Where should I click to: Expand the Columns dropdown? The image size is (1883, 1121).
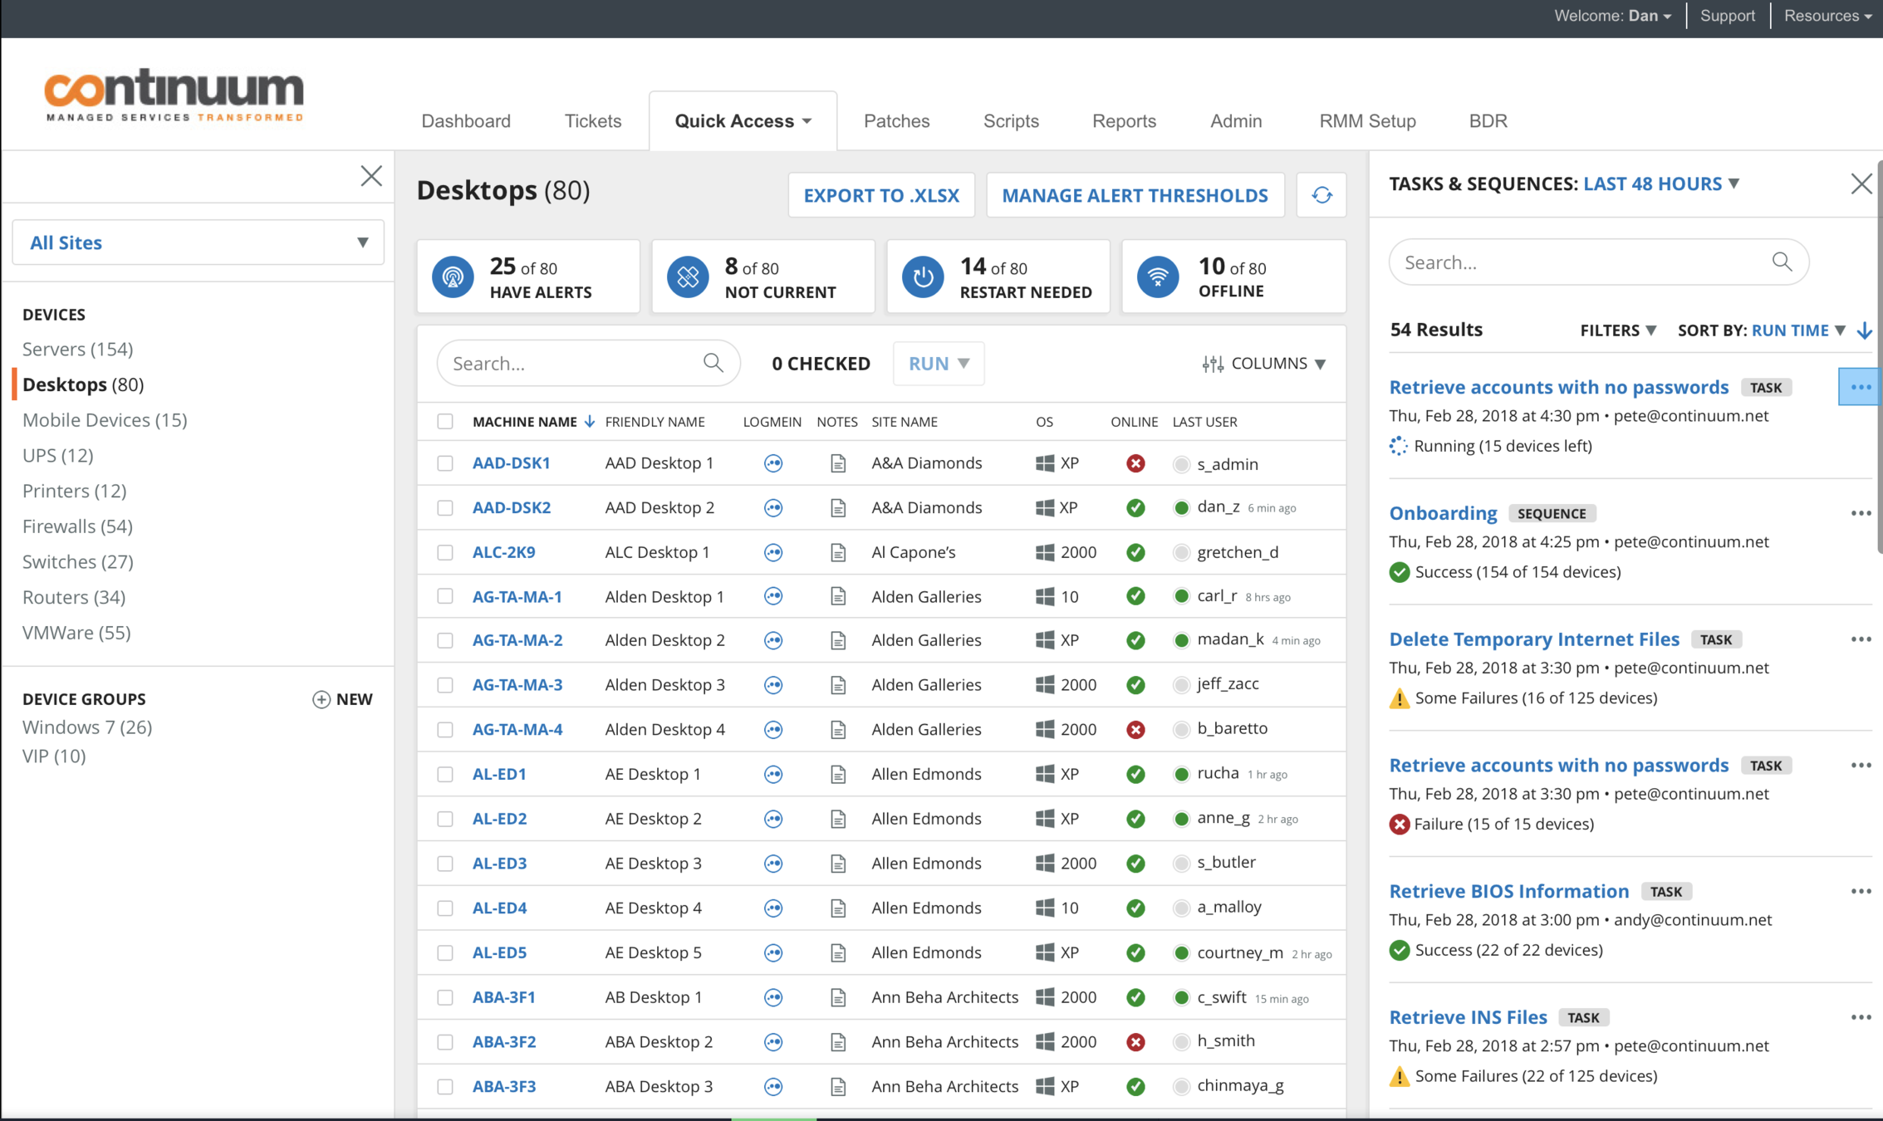(1263, 364)
